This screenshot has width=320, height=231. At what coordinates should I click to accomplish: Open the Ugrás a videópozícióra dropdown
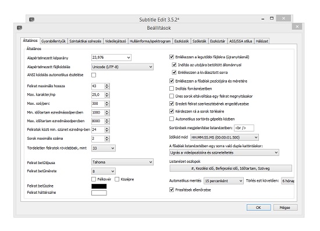tap(224, 152)
